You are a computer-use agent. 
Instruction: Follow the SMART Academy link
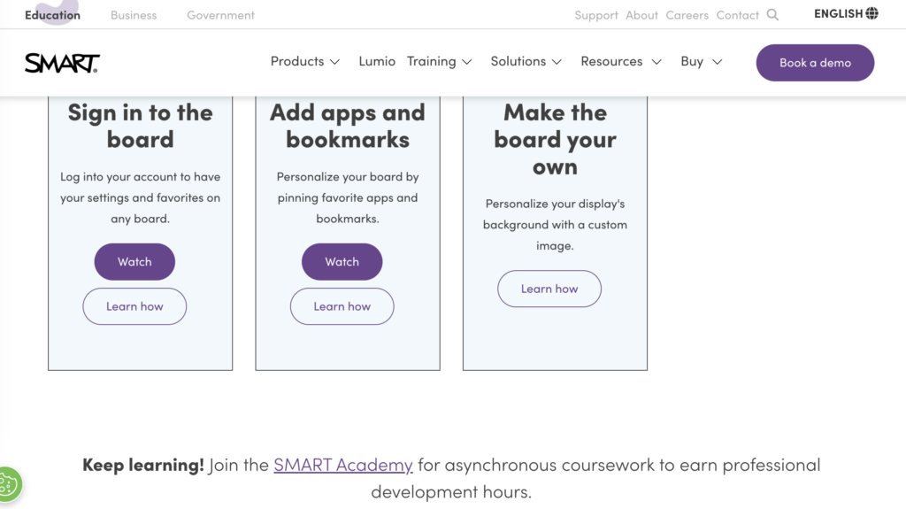pyautogui.click(x=343, y=465)
